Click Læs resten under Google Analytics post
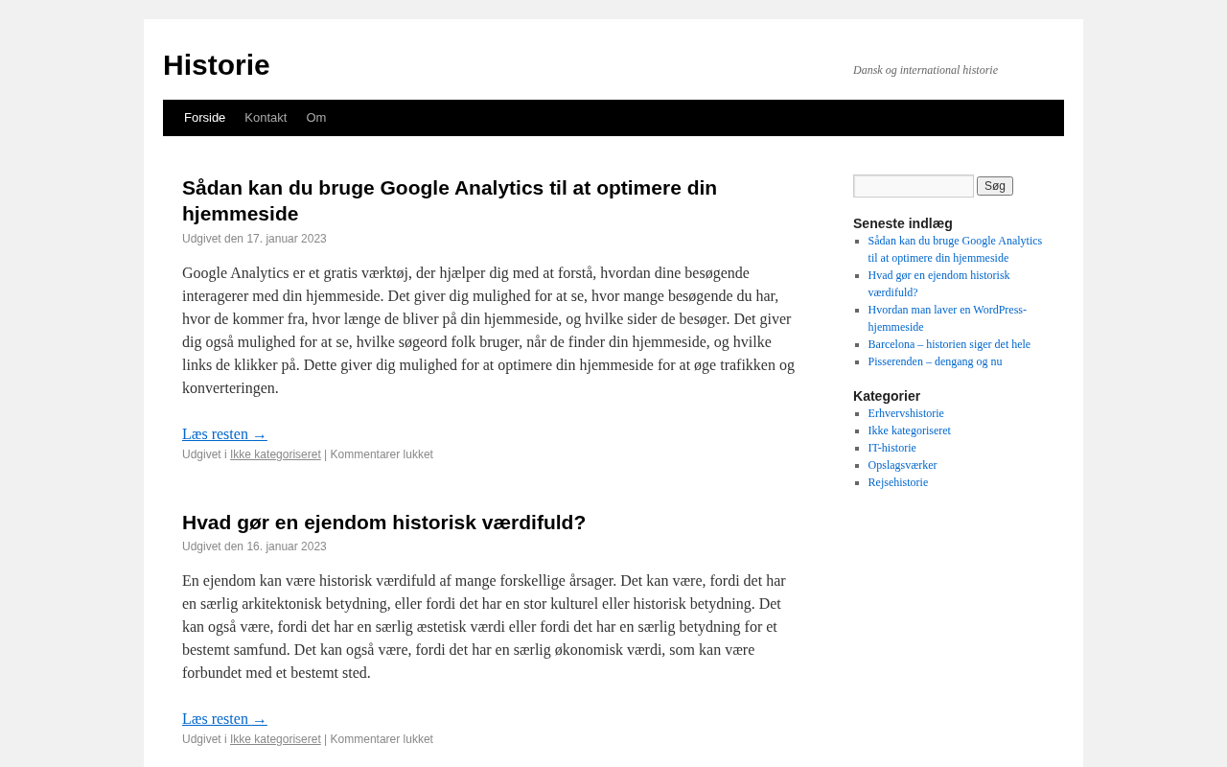 tap(224, 434)
